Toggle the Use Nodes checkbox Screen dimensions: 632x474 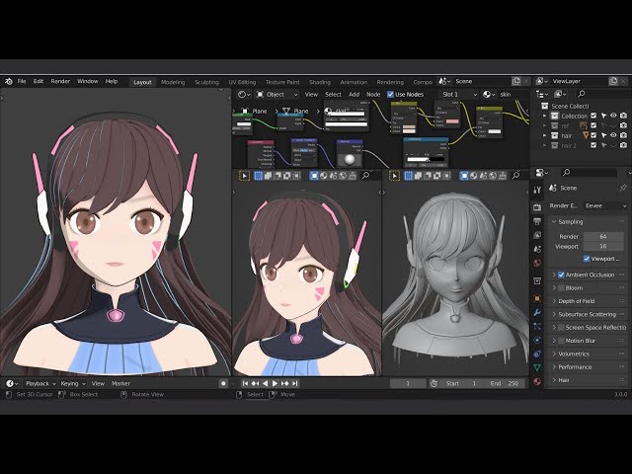pyautogui.click(x=390, y=95)
